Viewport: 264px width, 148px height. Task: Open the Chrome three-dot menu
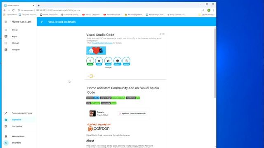[x=213, y=10]
